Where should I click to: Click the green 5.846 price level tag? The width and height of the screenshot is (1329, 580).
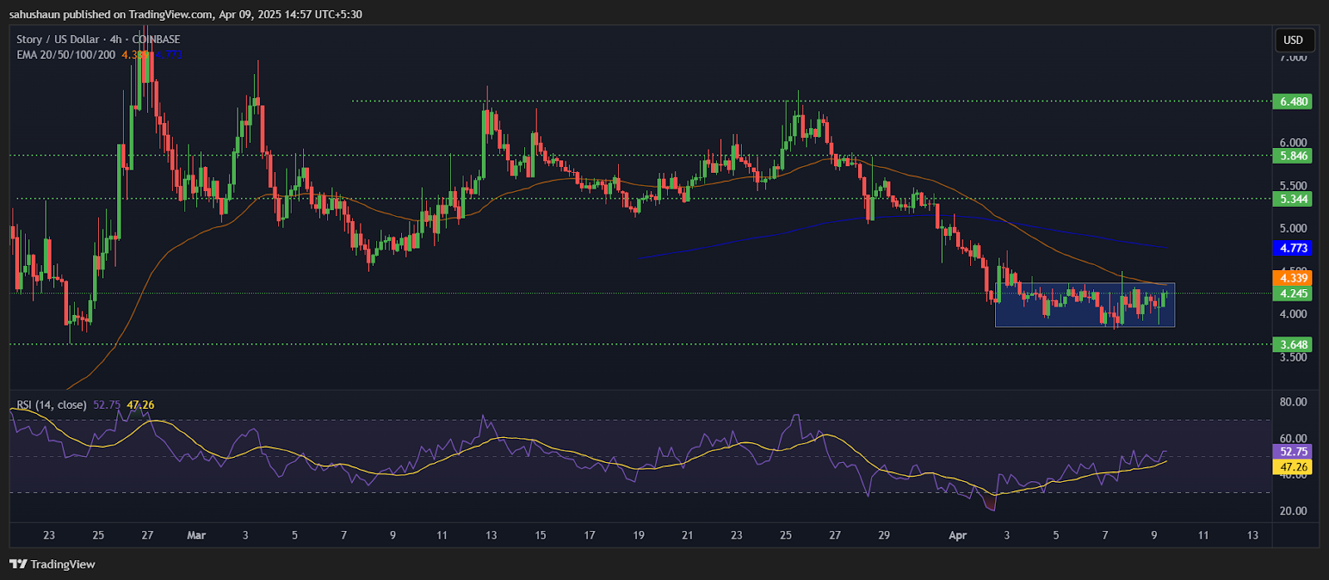point(1293,155)
